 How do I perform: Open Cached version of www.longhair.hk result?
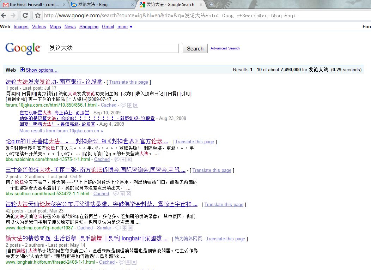coord(107,262)
